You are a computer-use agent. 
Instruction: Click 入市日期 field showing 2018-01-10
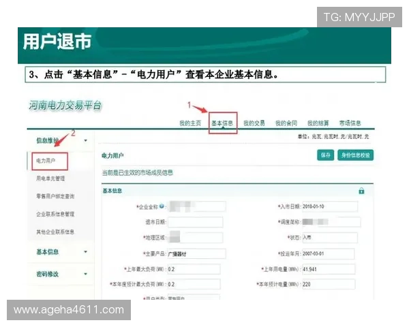point(330,206)
